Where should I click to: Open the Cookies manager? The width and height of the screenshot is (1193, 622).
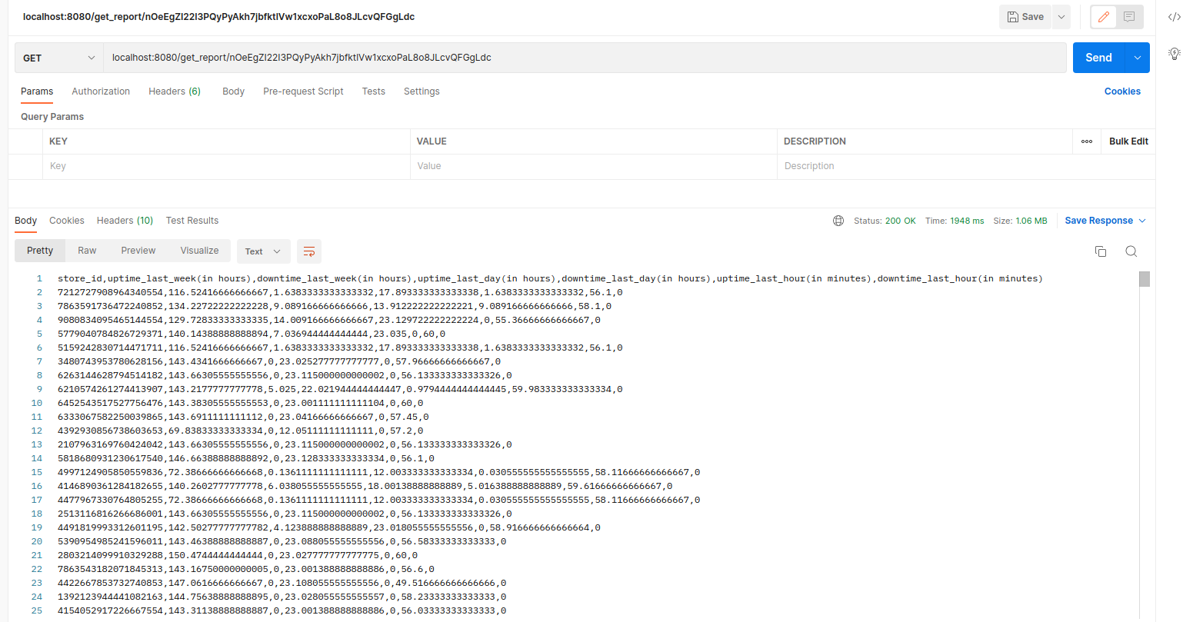coord(1122,91)
